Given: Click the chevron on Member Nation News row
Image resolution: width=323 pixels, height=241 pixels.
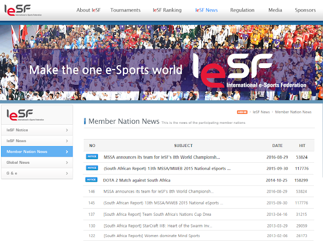Looking at the screenshot, I should point(67,152).
